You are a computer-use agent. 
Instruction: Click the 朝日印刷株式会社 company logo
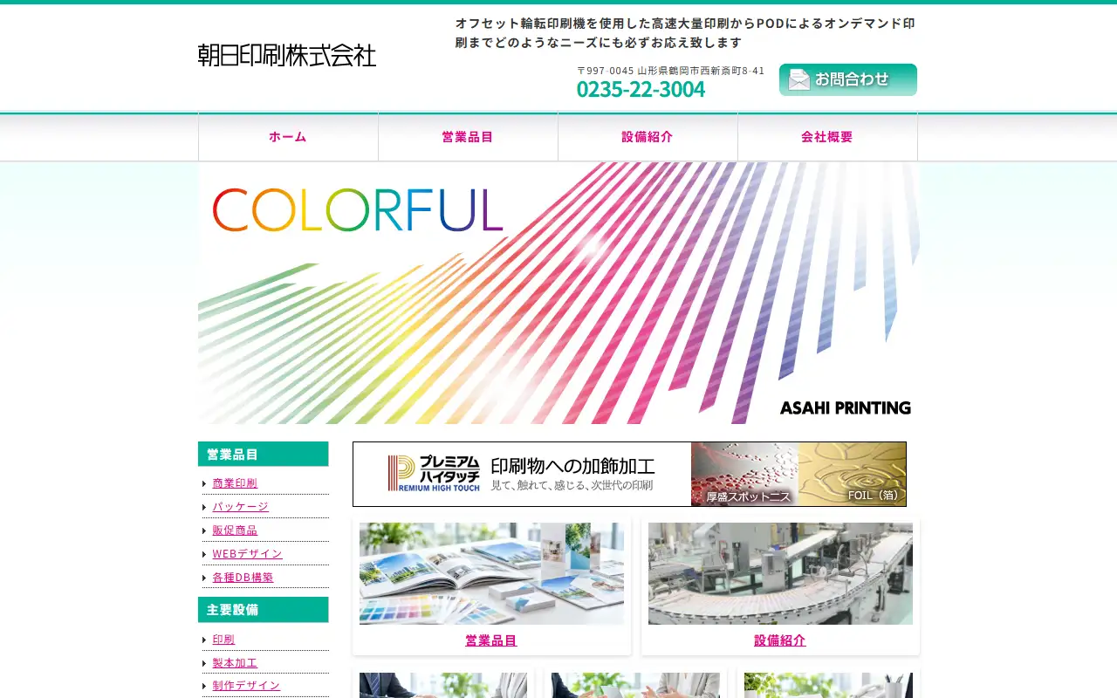tap(287, 55)
